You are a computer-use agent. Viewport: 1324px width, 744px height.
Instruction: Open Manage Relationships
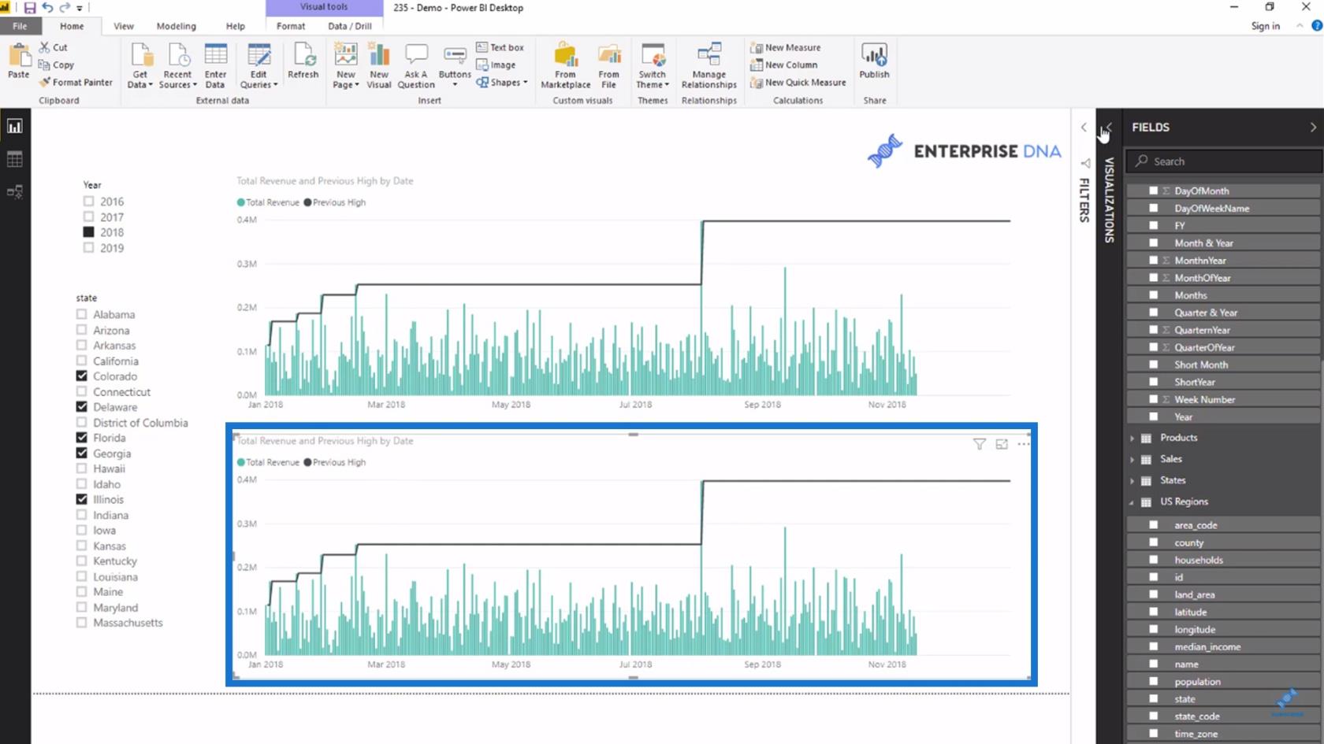point(709,66)
